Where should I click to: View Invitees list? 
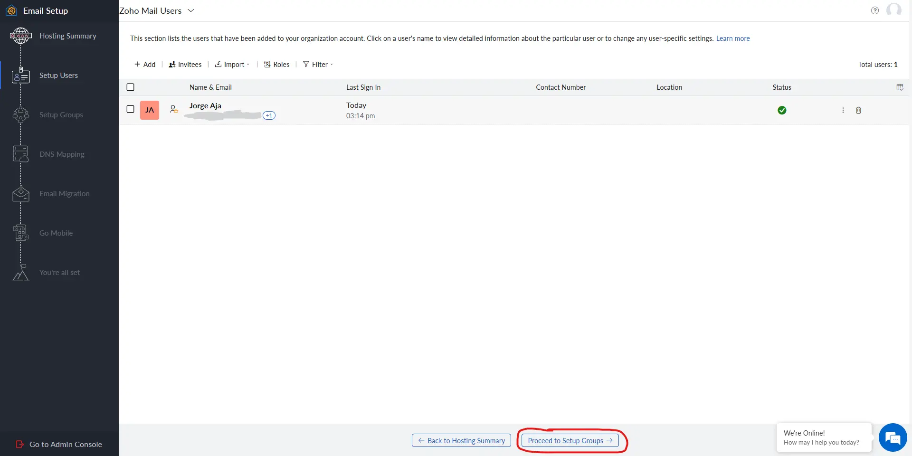click(x=185, y=65)
